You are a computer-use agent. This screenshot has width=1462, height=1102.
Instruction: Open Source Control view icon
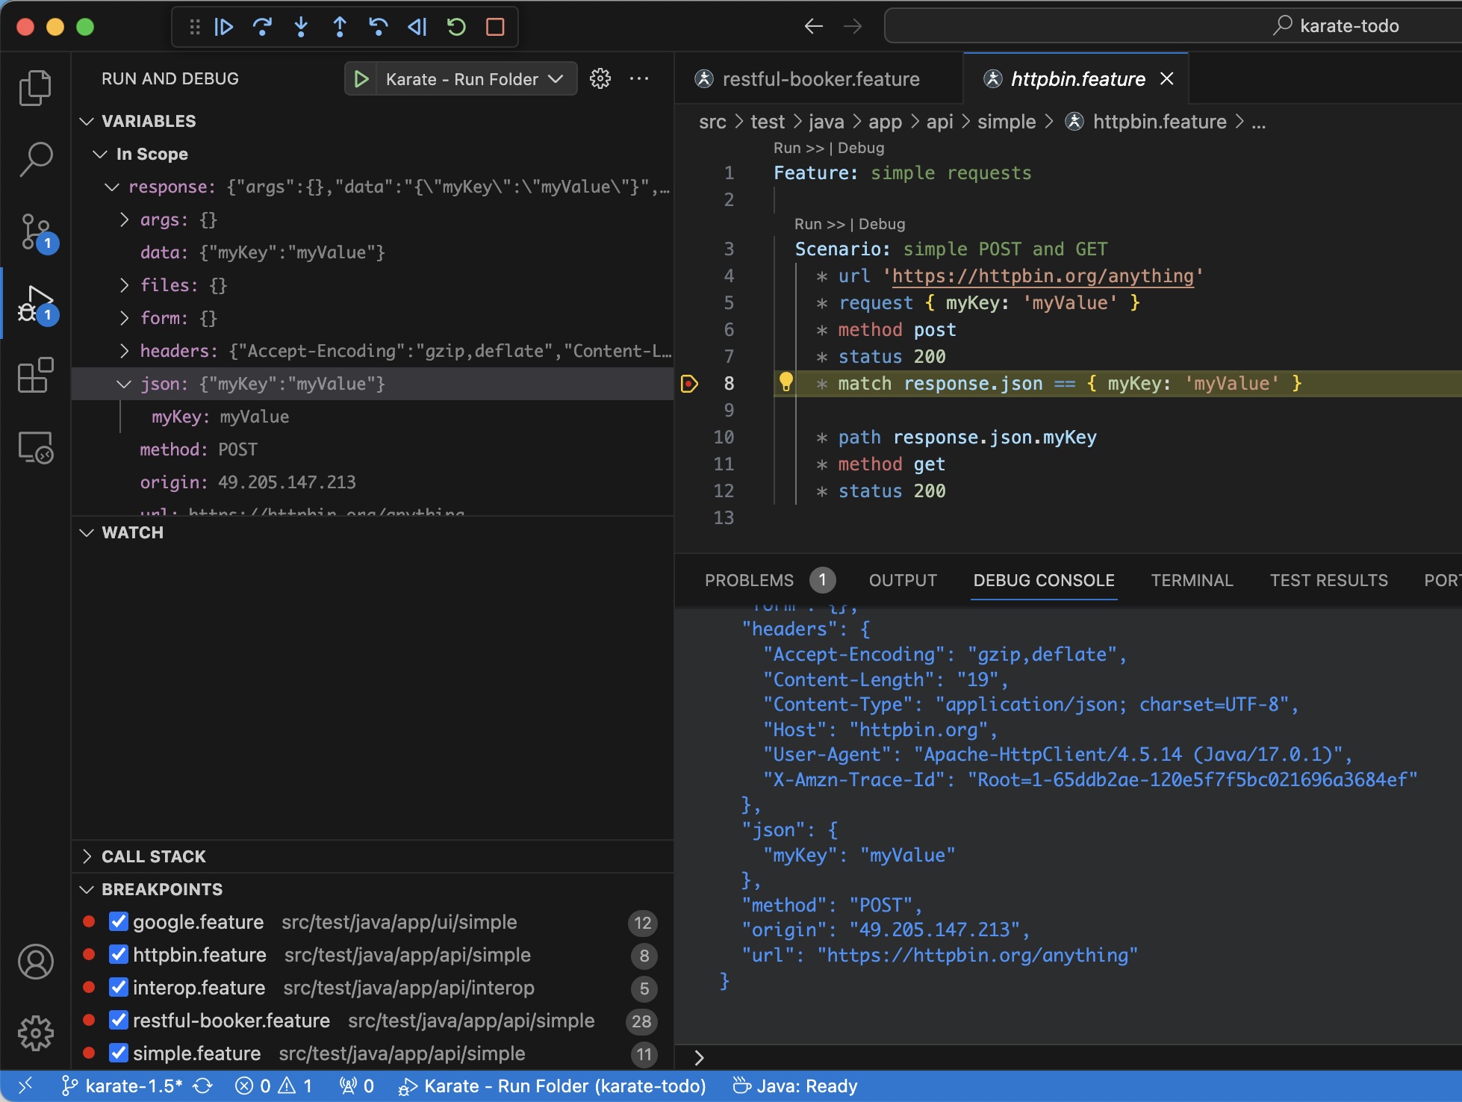pos(35,232)
